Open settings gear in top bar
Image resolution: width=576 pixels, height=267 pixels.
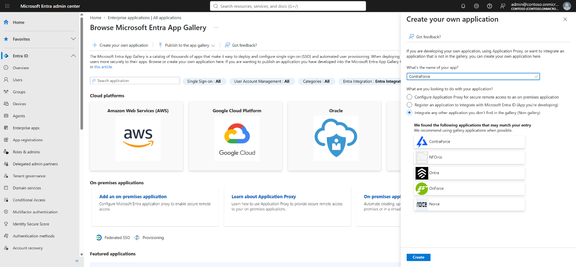click(476, 6)
